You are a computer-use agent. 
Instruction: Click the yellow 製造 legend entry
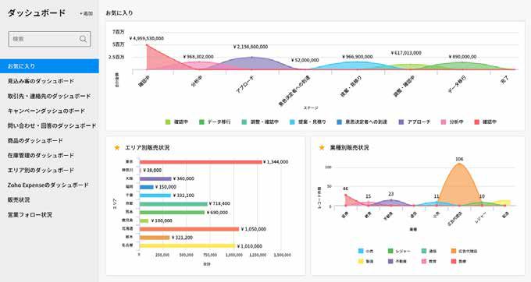(365, 261)
